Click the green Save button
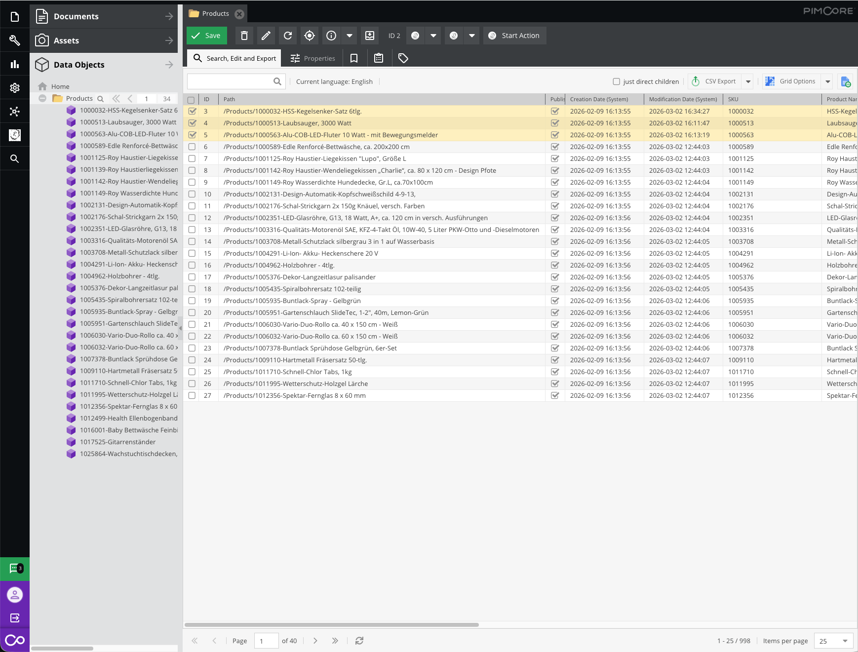 click(207, 36)
